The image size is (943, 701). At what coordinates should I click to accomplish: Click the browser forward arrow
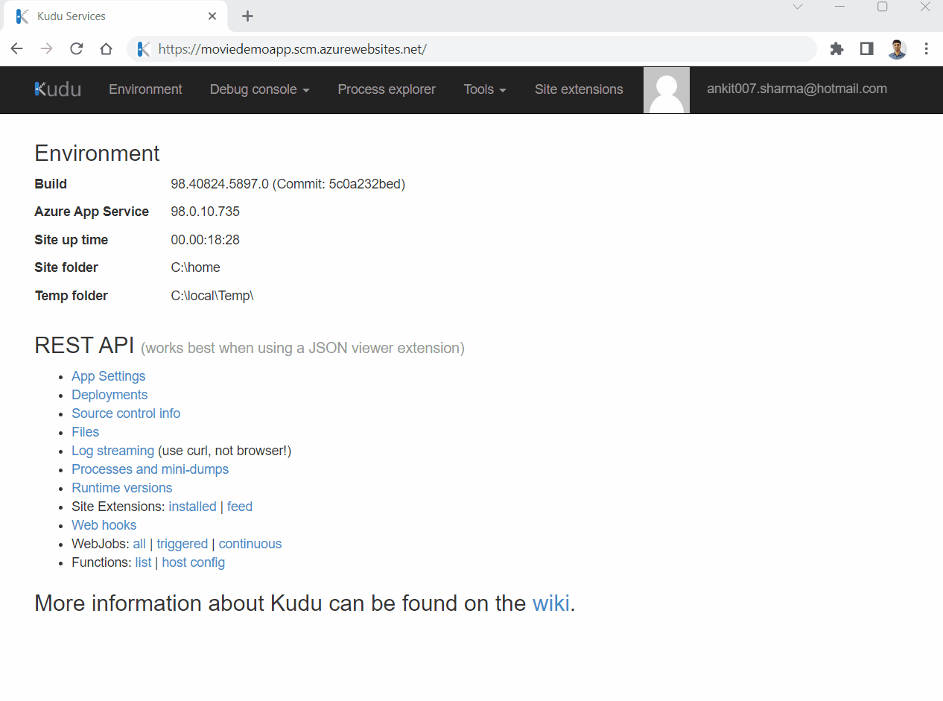click(46, 48)
